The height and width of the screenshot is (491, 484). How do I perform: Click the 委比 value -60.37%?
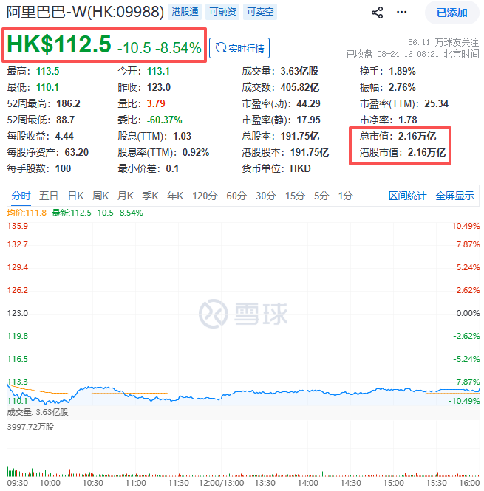pos(165,120)
